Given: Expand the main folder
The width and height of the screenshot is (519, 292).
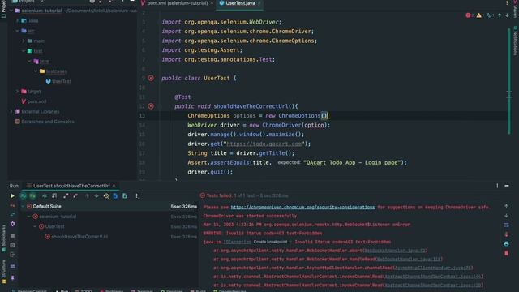Looking at the screenshot, I should (24, 41).
